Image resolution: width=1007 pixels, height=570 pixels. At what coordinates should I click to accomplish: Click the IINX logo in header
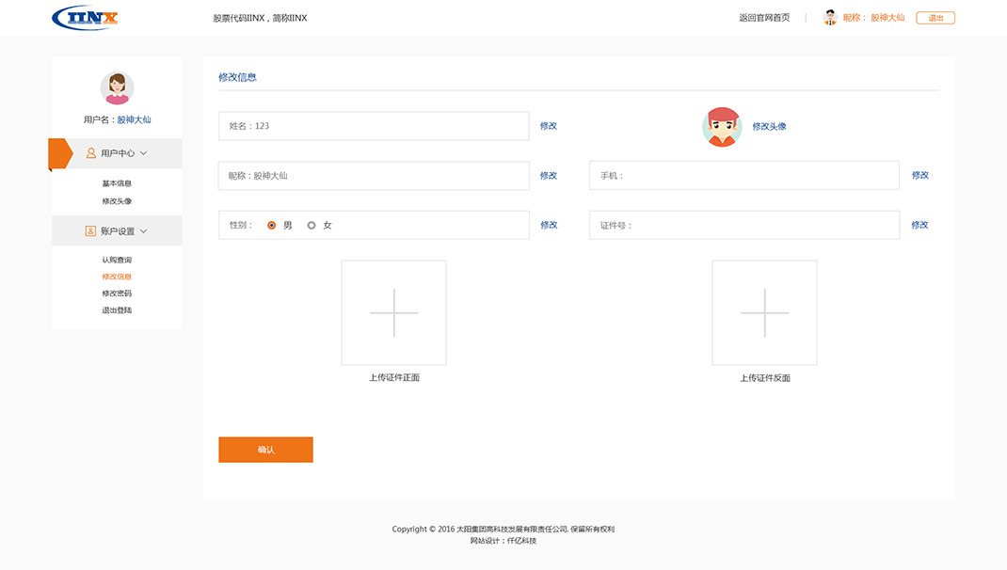click(x=85, y=18)
